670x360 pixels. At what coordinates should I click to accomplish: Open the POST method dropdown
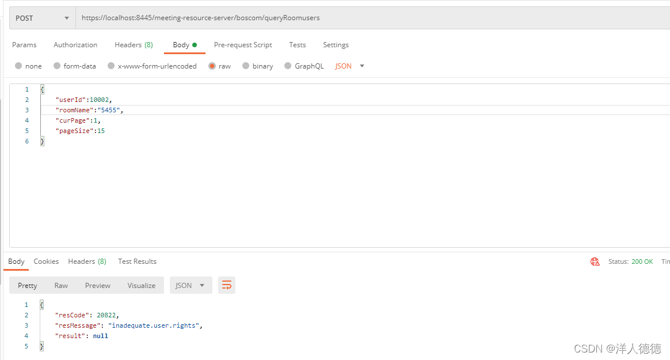pos(42,18)
